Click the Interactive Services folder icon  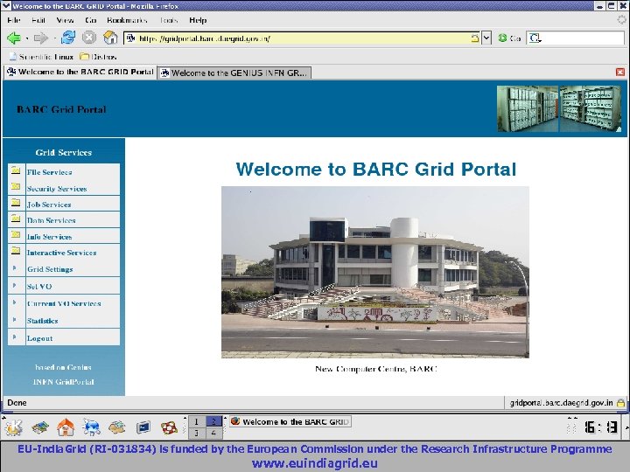[x=16, y=251]
